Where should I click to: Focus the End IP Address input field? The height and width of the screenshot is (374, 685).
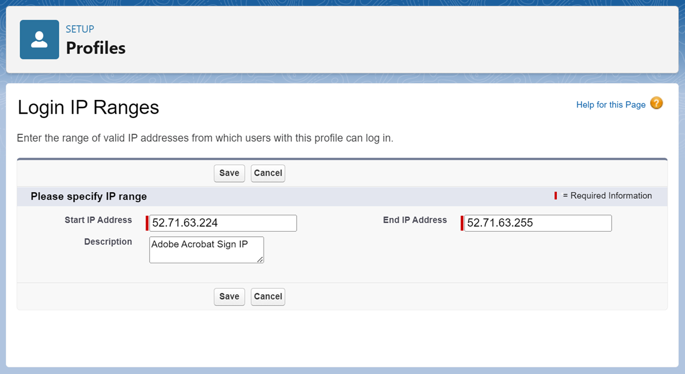538,223
